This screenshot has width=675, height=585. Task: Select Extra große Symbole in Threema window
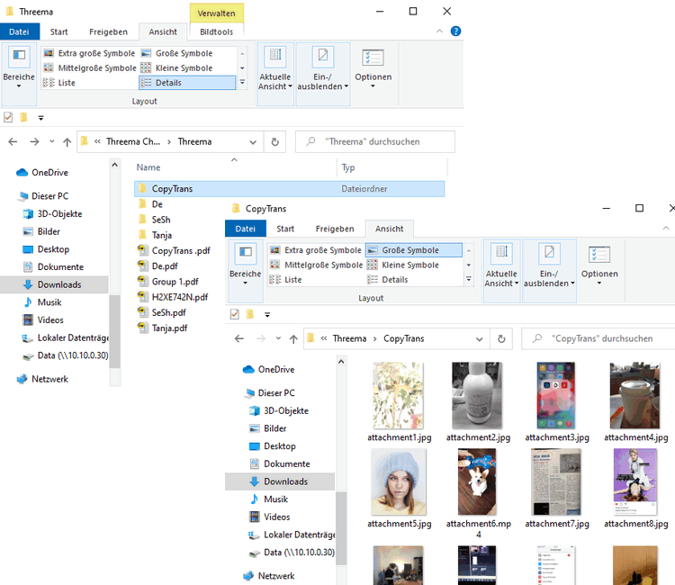pos(89,53)
